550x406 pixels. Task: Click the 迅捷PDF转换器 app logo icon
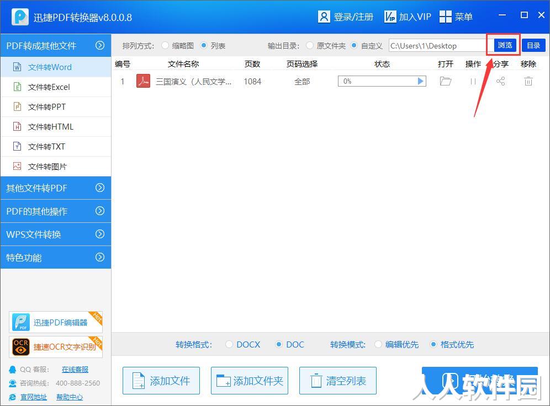(x=20, y=17)
